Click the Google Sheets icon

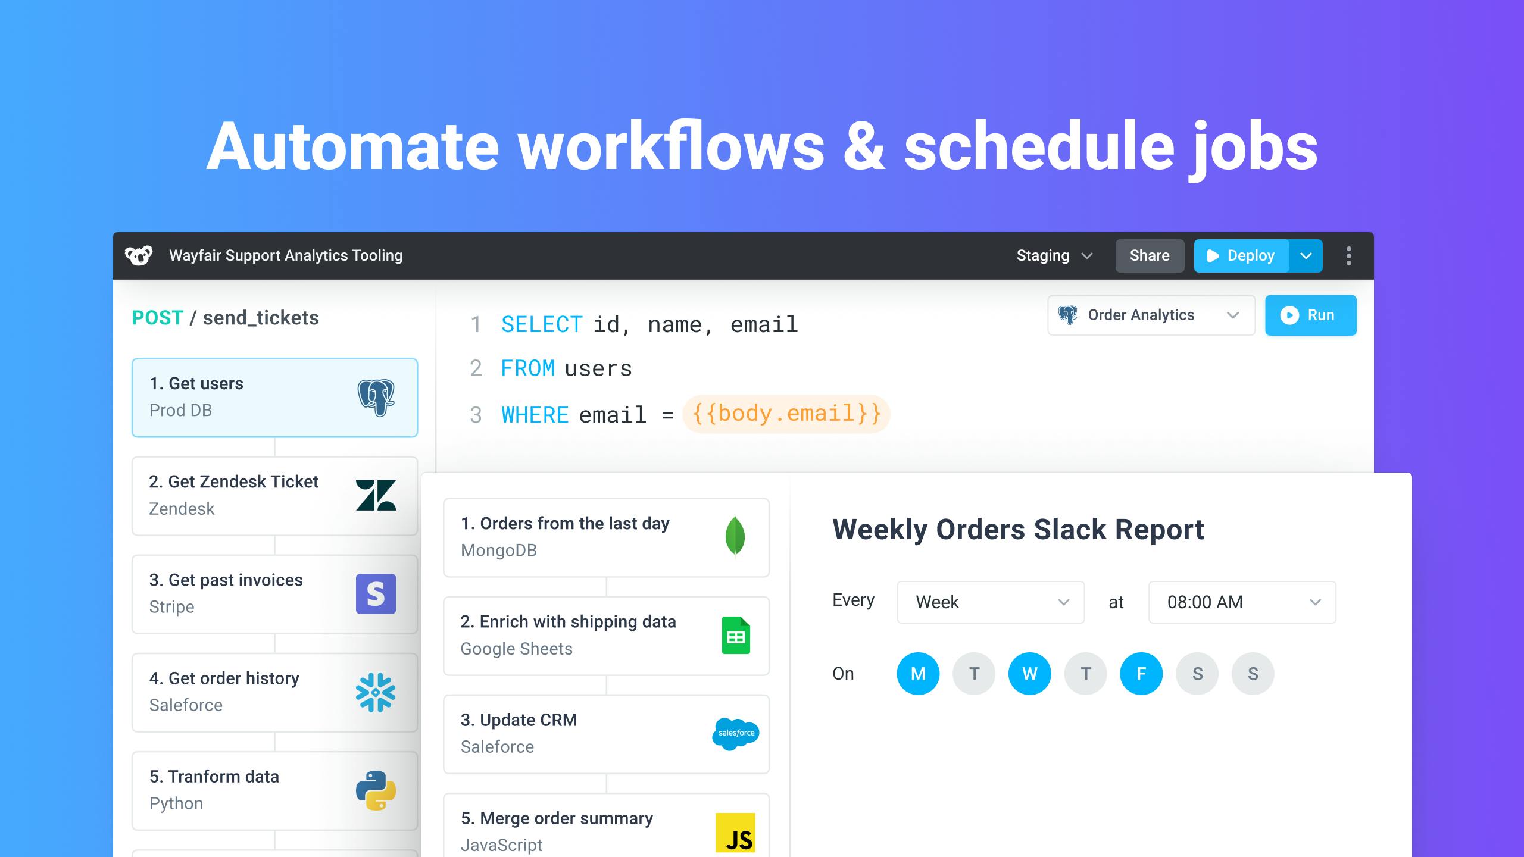(736, 635)
